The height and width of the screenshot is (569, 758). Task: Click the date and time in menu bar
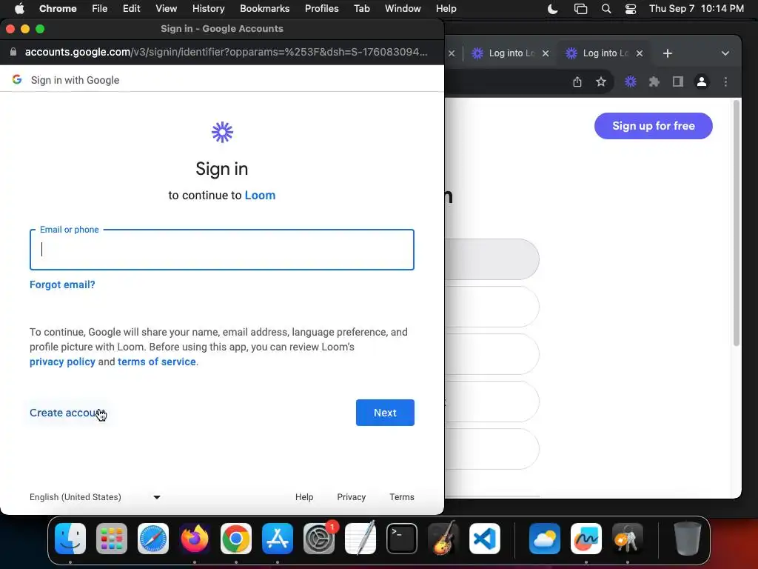(696, 9)
